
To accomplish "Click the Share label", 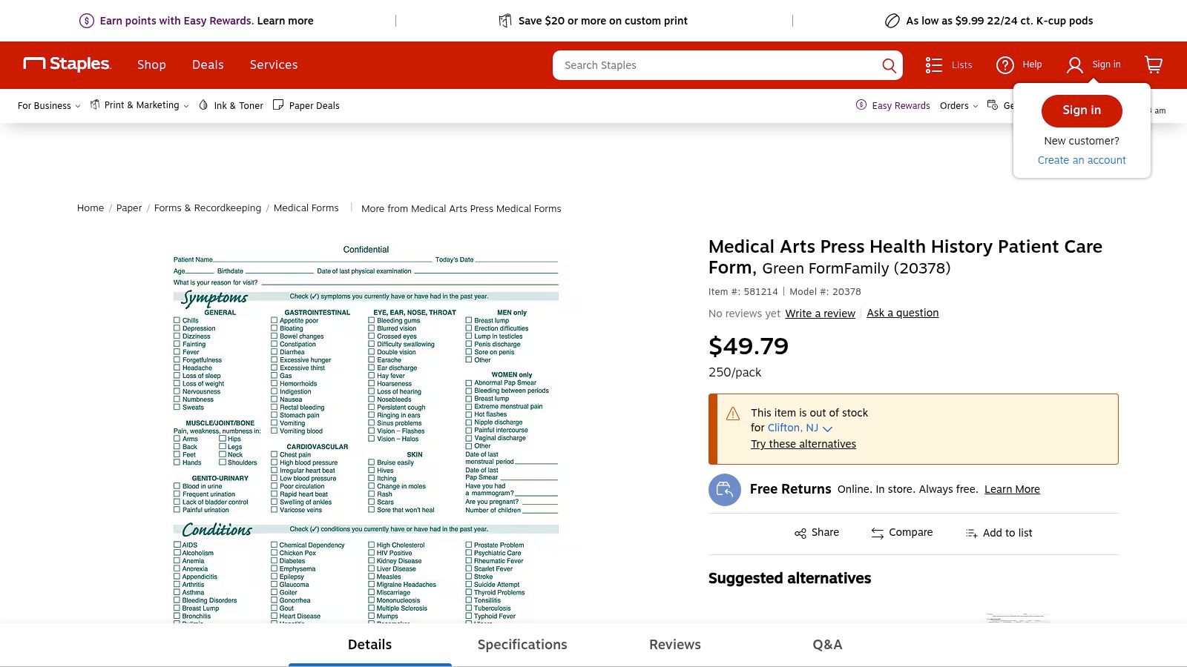I will click(825, 532).
